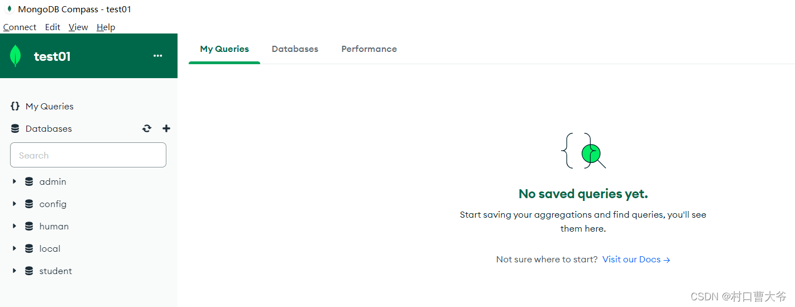795x307 pixels.
Task: Open the View menu
Action: point(78,27)
